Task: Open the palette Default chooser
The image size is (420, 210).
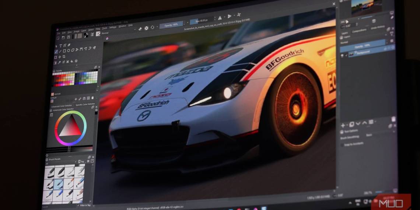Action: 52,101
